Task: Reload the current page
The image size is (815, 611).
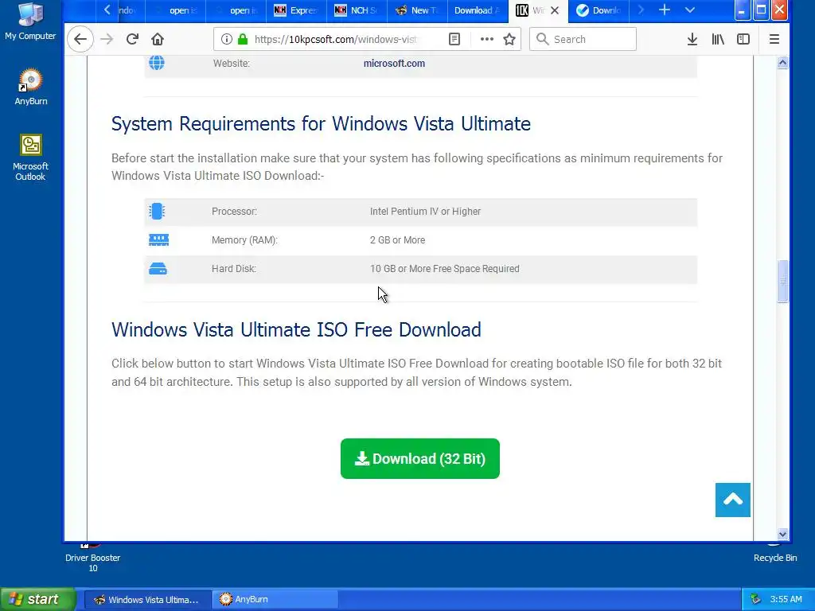Action: [132, 39]
